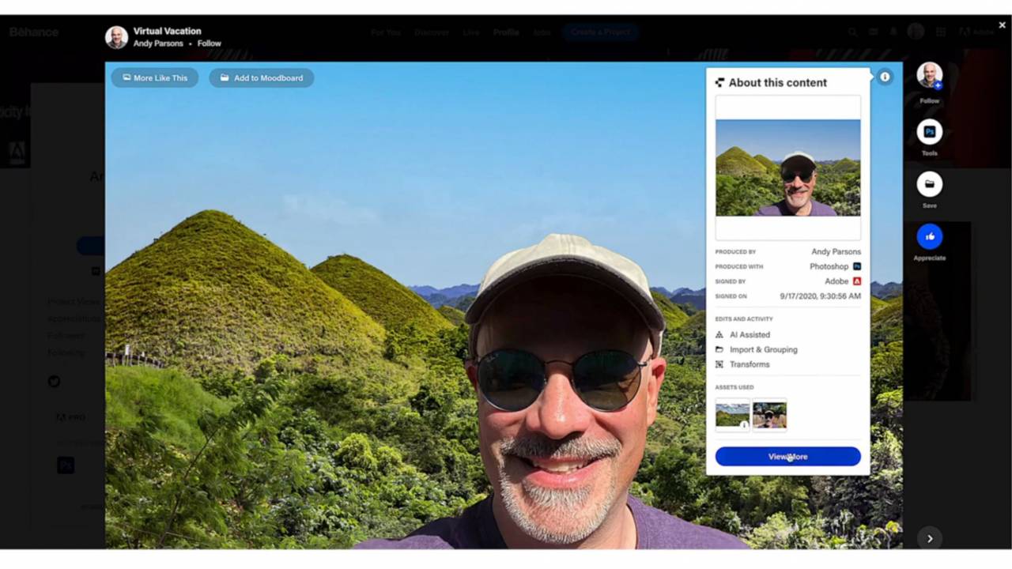1012x569 pixels.
Task: Click the Add to Moodboard button
Action: (x=262, y=77)
